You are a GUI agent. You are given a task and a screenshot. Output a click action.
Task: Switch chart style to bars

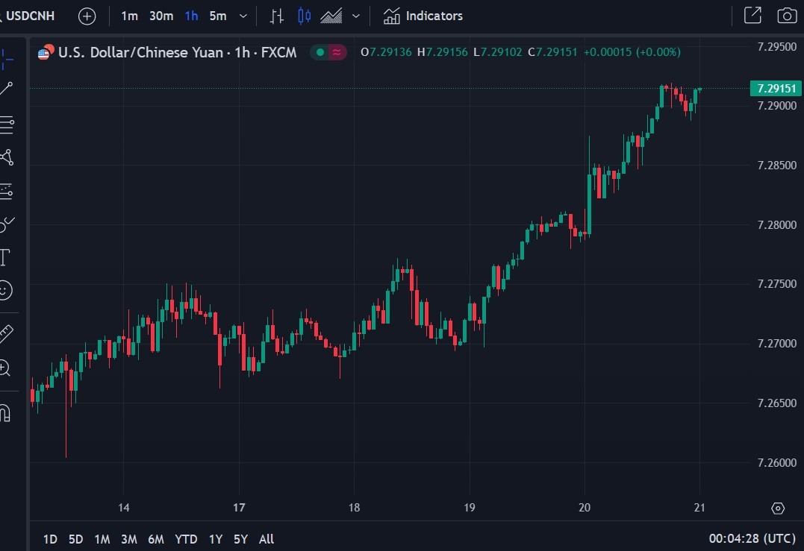pos(277,16)
